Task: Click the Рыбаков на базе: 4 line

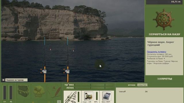Action: point(156,58)
